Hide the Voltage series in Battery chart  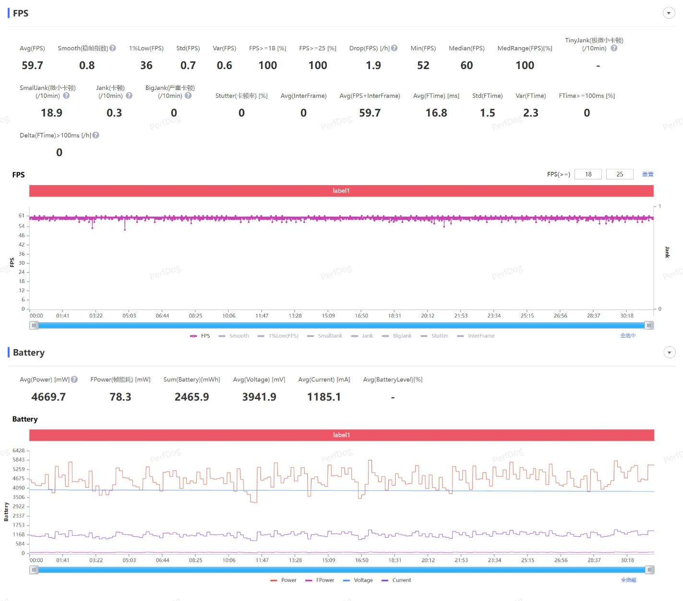point(358,580)
